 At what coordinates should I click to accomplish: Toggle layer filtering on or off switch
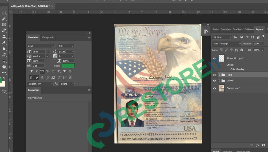[x=263, y=36]
